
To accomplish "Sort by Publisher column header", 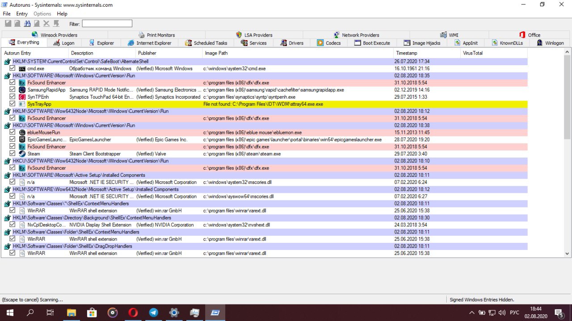I will coord(169,53).
